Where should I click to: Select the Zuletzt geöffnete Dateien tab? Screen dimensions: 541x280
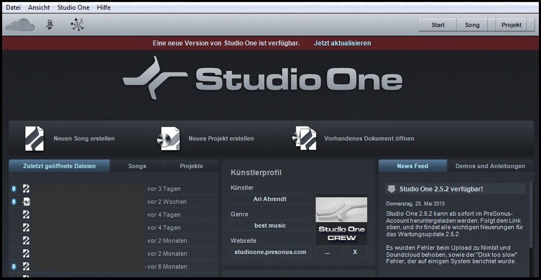point(60,166)
